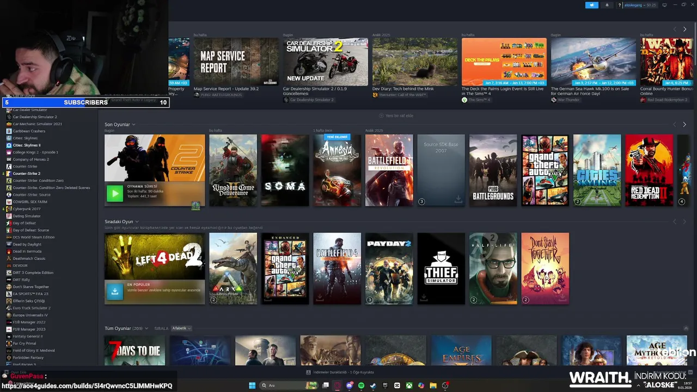The width and height of the screenshot is (697, 392).
Task: Select Amnesia game cover
Action: coord(337,170)
